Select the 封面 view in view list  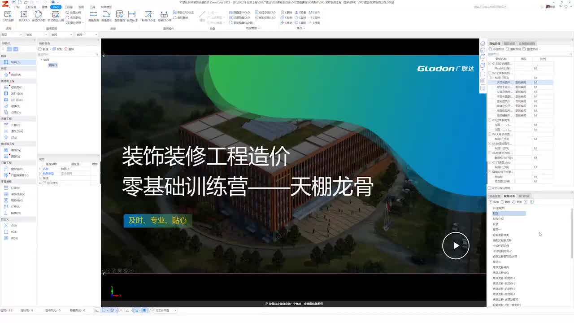[x=509, y=214]
